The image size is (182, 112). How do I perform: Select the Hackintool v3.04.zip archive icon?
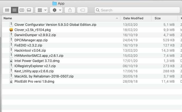[x=11, y=51]
